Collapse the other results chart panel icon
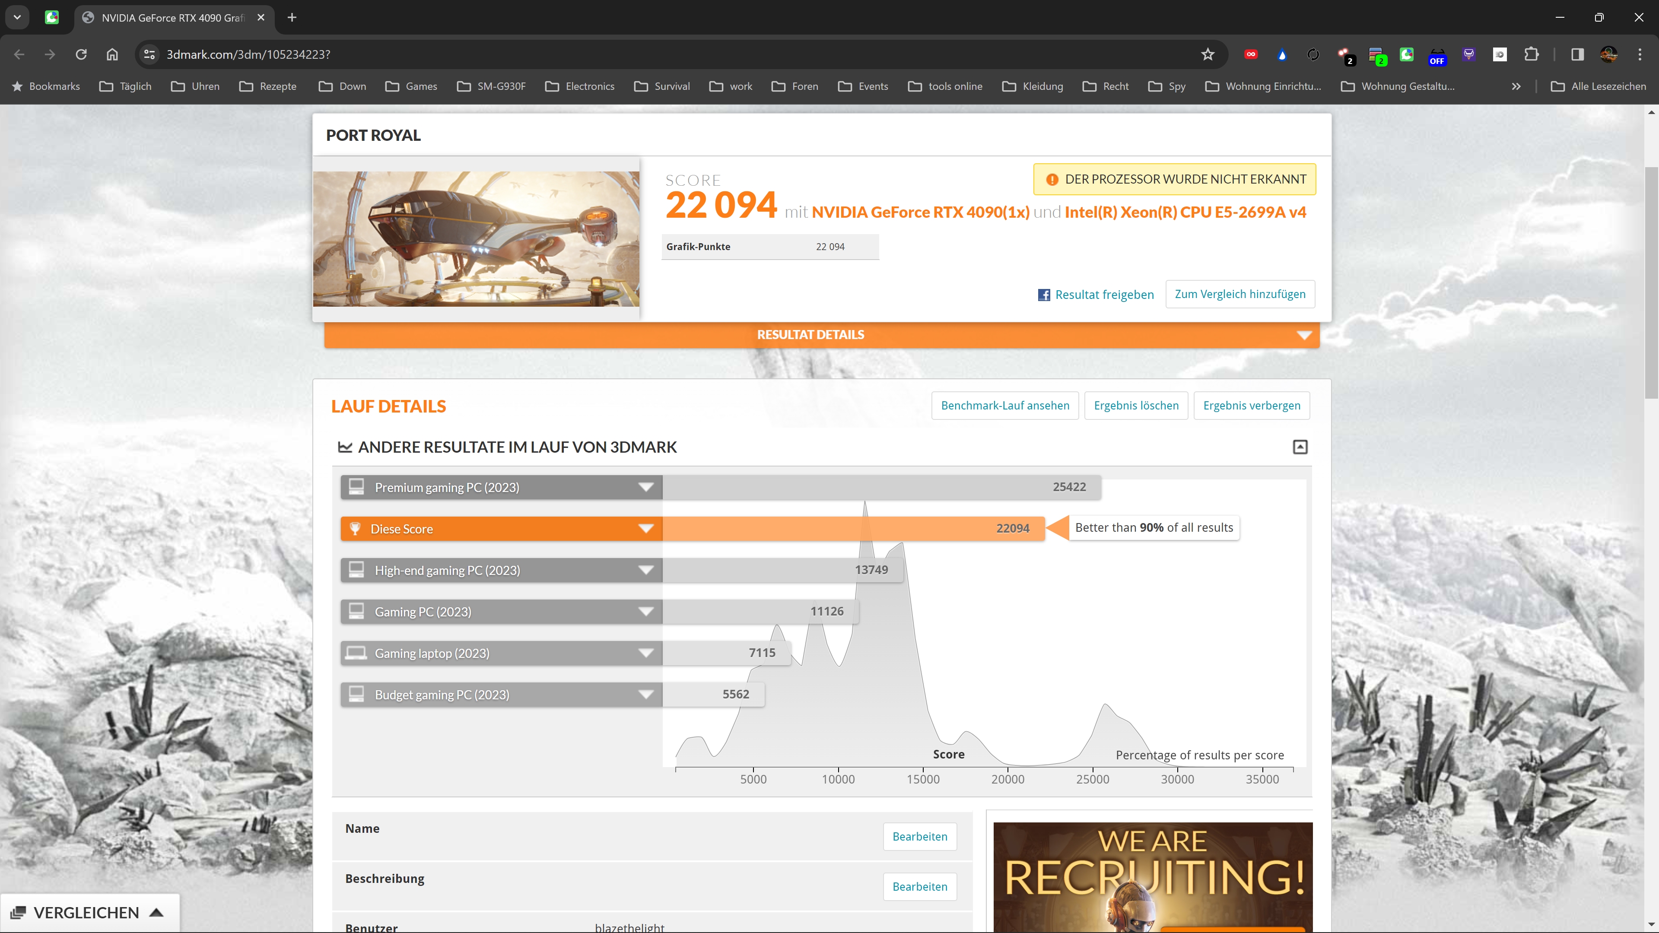Screen dimensions: 1659x933 pyautogui.click(x=1300, y=447)
